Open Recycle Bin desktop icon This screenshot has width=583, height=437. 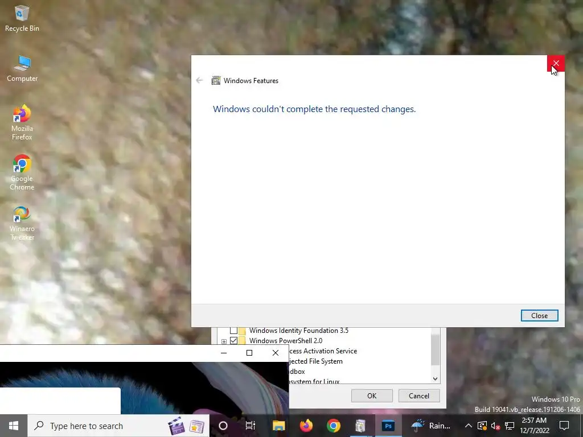[22, 18]
